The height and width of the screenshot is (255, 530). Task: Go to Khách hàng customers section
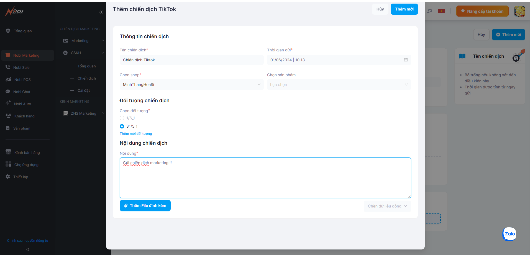(24, 116)
